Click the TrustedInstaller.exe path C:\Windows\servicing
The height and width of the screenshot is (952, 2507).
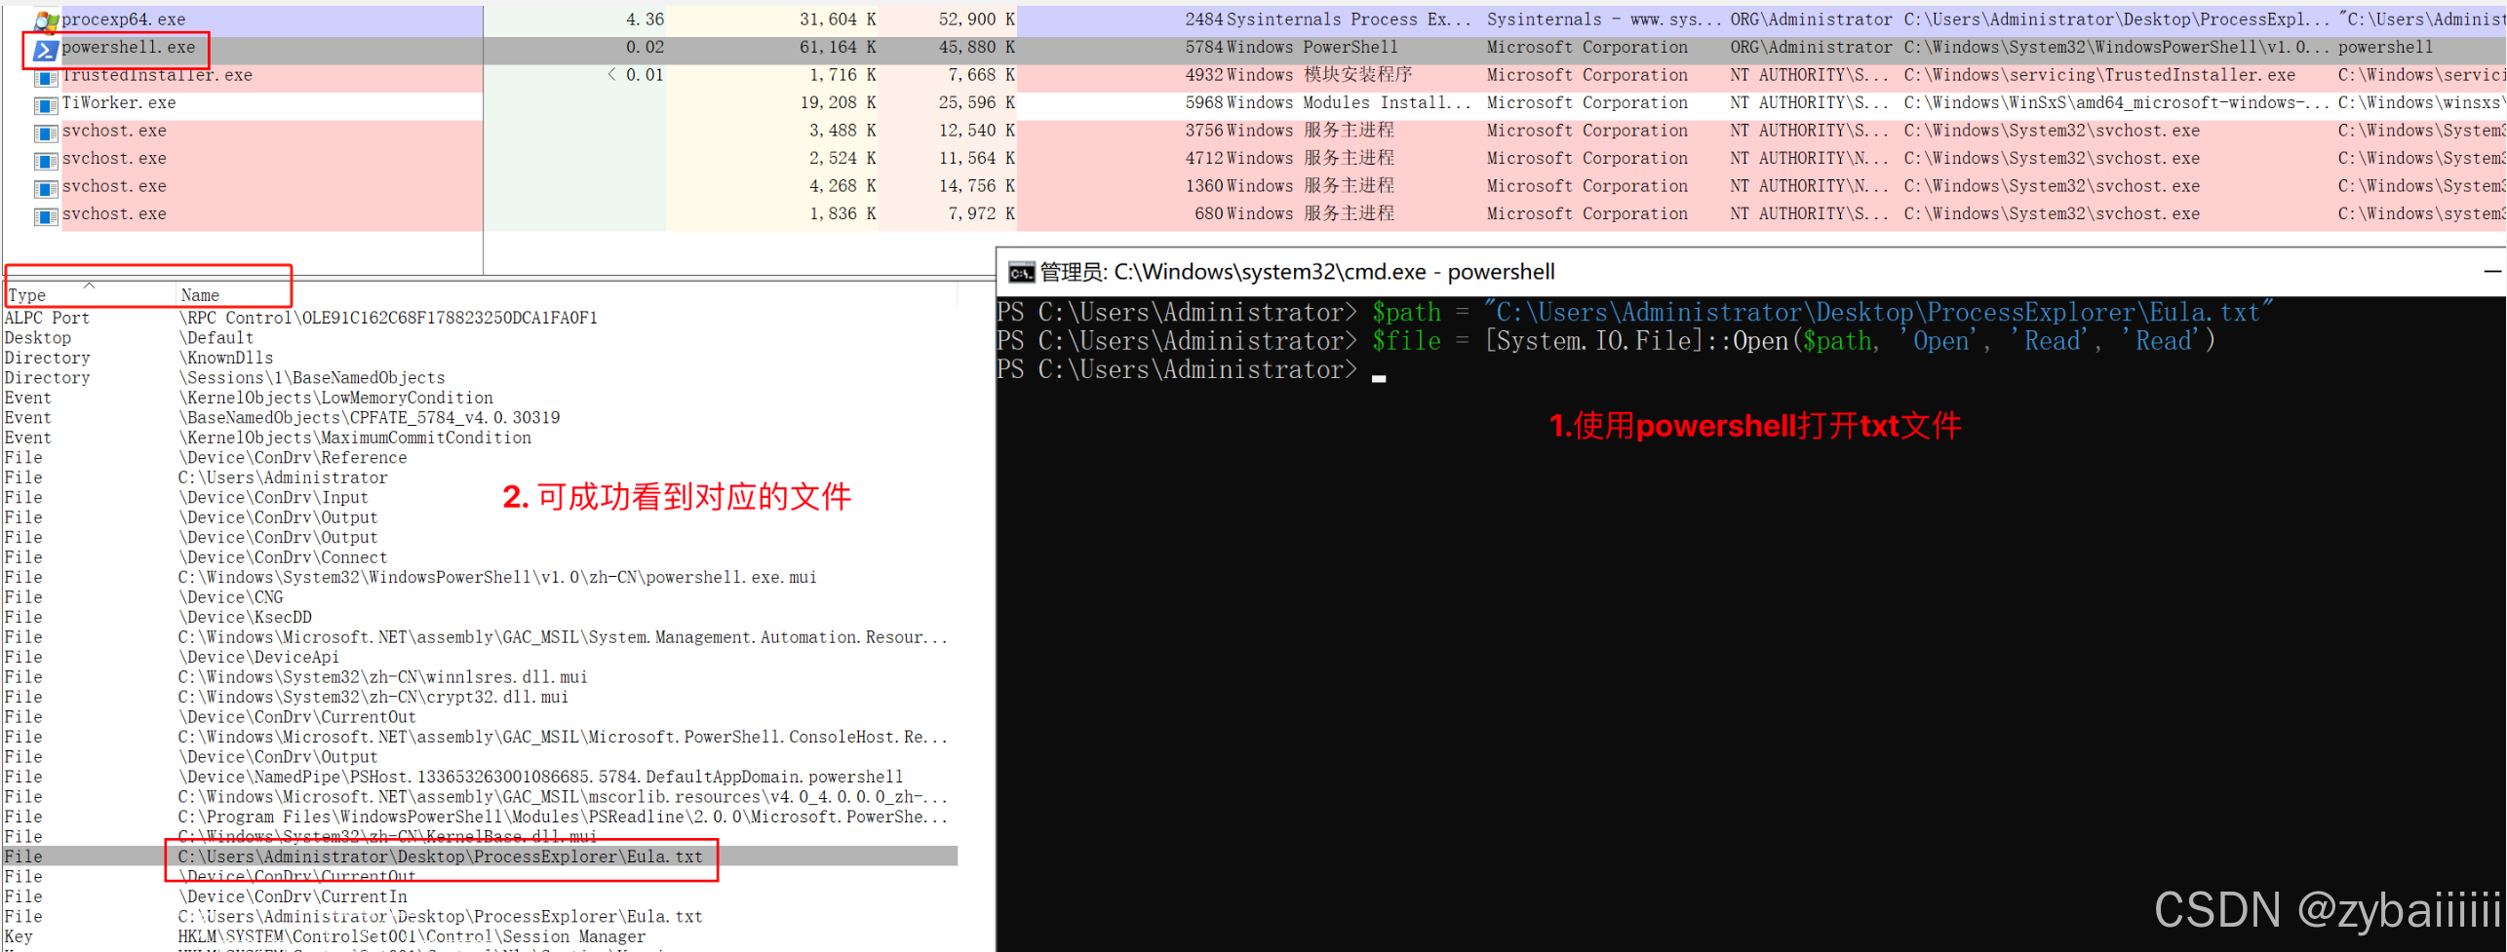click(2099, 75)
